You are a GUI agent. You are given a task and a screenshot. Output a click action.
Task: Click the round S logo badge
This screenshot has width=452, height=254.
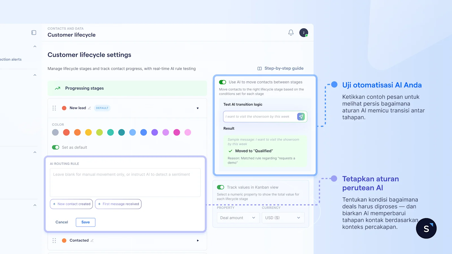[x=426, y=228]
